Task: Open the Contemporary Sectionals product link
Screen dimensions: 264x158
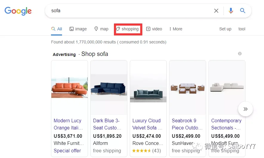Action: (x=226, y=124)
